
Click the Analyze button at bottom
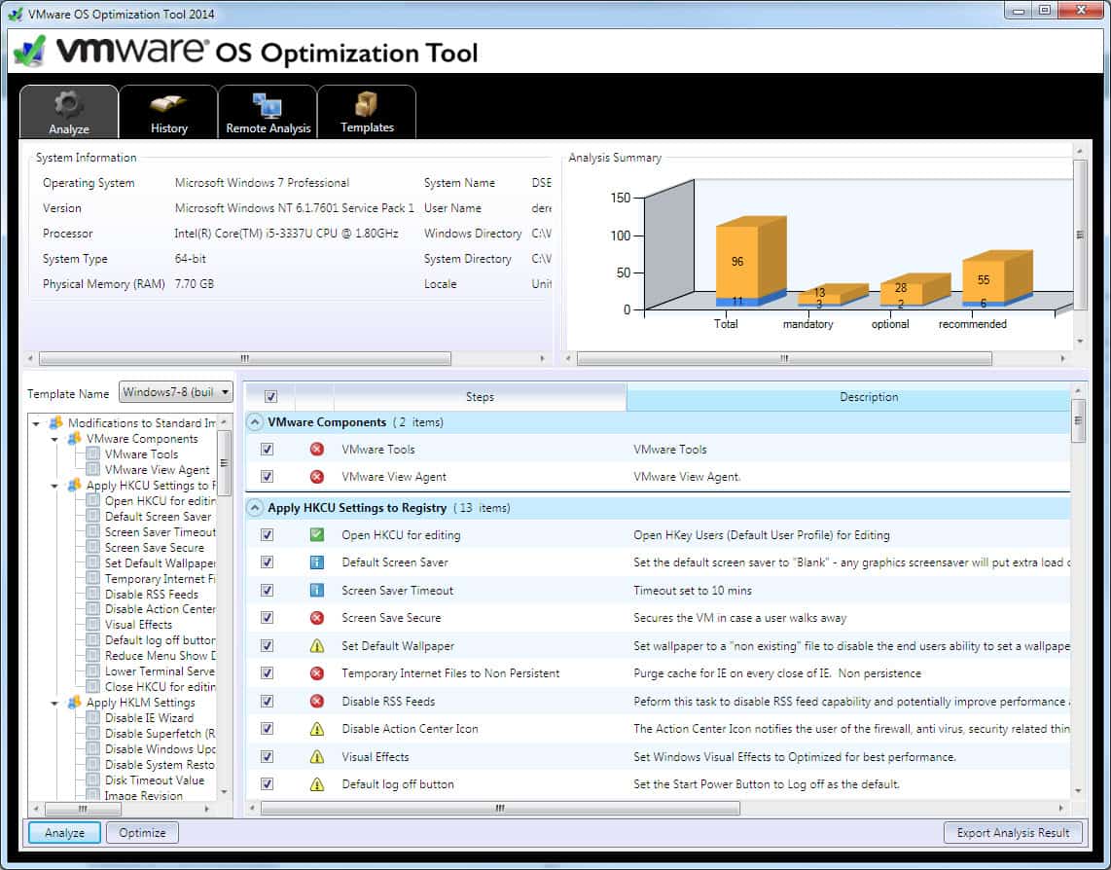tap(64, 832)
